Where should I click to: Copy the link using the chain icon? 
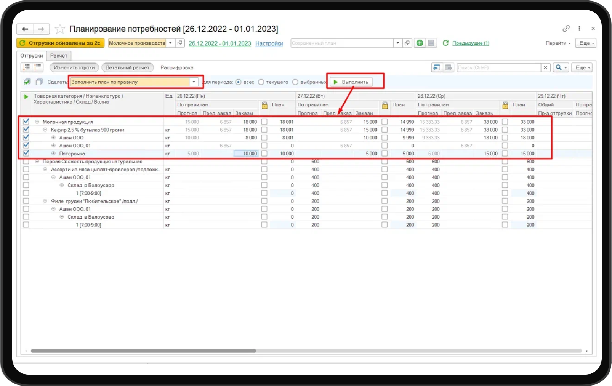point(566,29)
